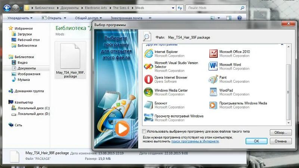
Task: Select May_TS4_Hair_99F.package file thumbnail
Action: pos(70,60)
